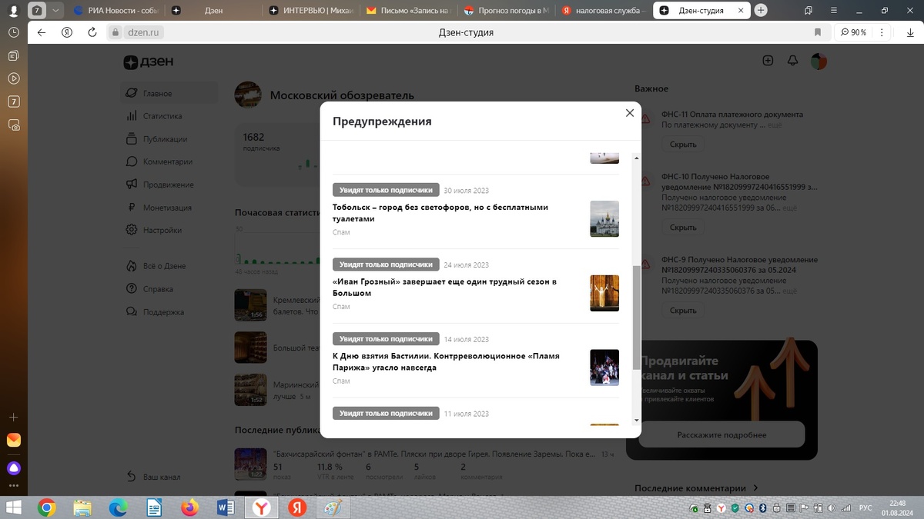This screenshot has height=519, width=924.
Task: Open the notifications bell
Action: pos(792,61)
